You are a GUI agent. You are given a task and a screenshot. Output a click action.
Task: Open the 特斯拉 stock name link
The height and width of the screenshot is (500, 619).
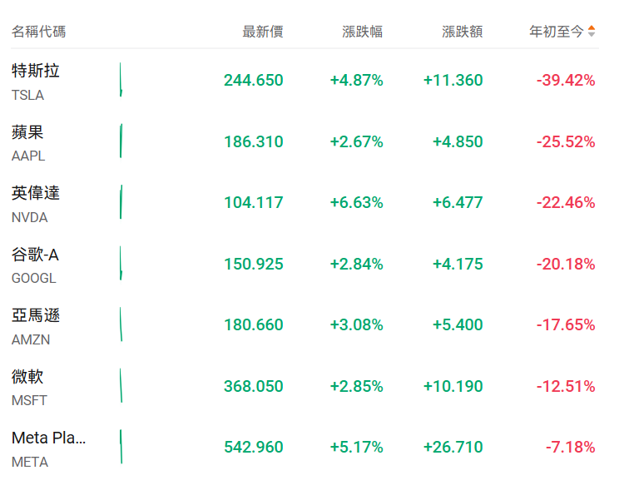pos(36,71)
